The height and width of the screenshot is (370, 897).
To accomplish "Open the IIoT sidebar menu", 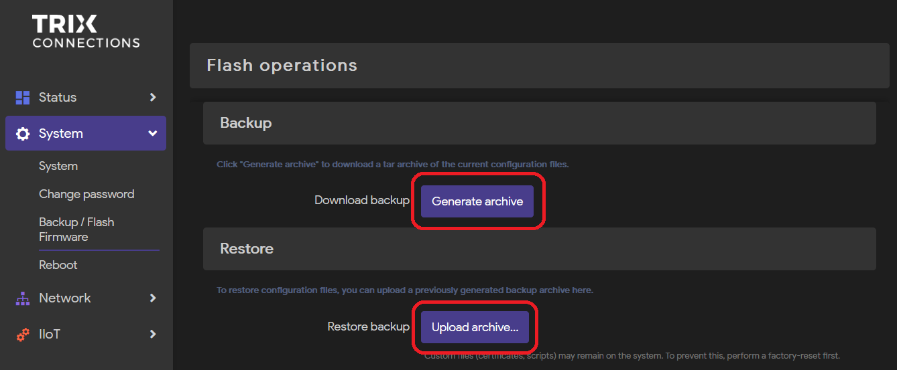I will click(x=86, y=334).
